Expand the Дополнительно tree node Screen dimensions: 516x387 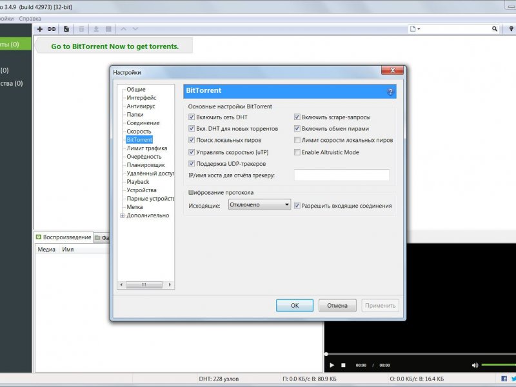pyautogui.click(x=122, y=215)
